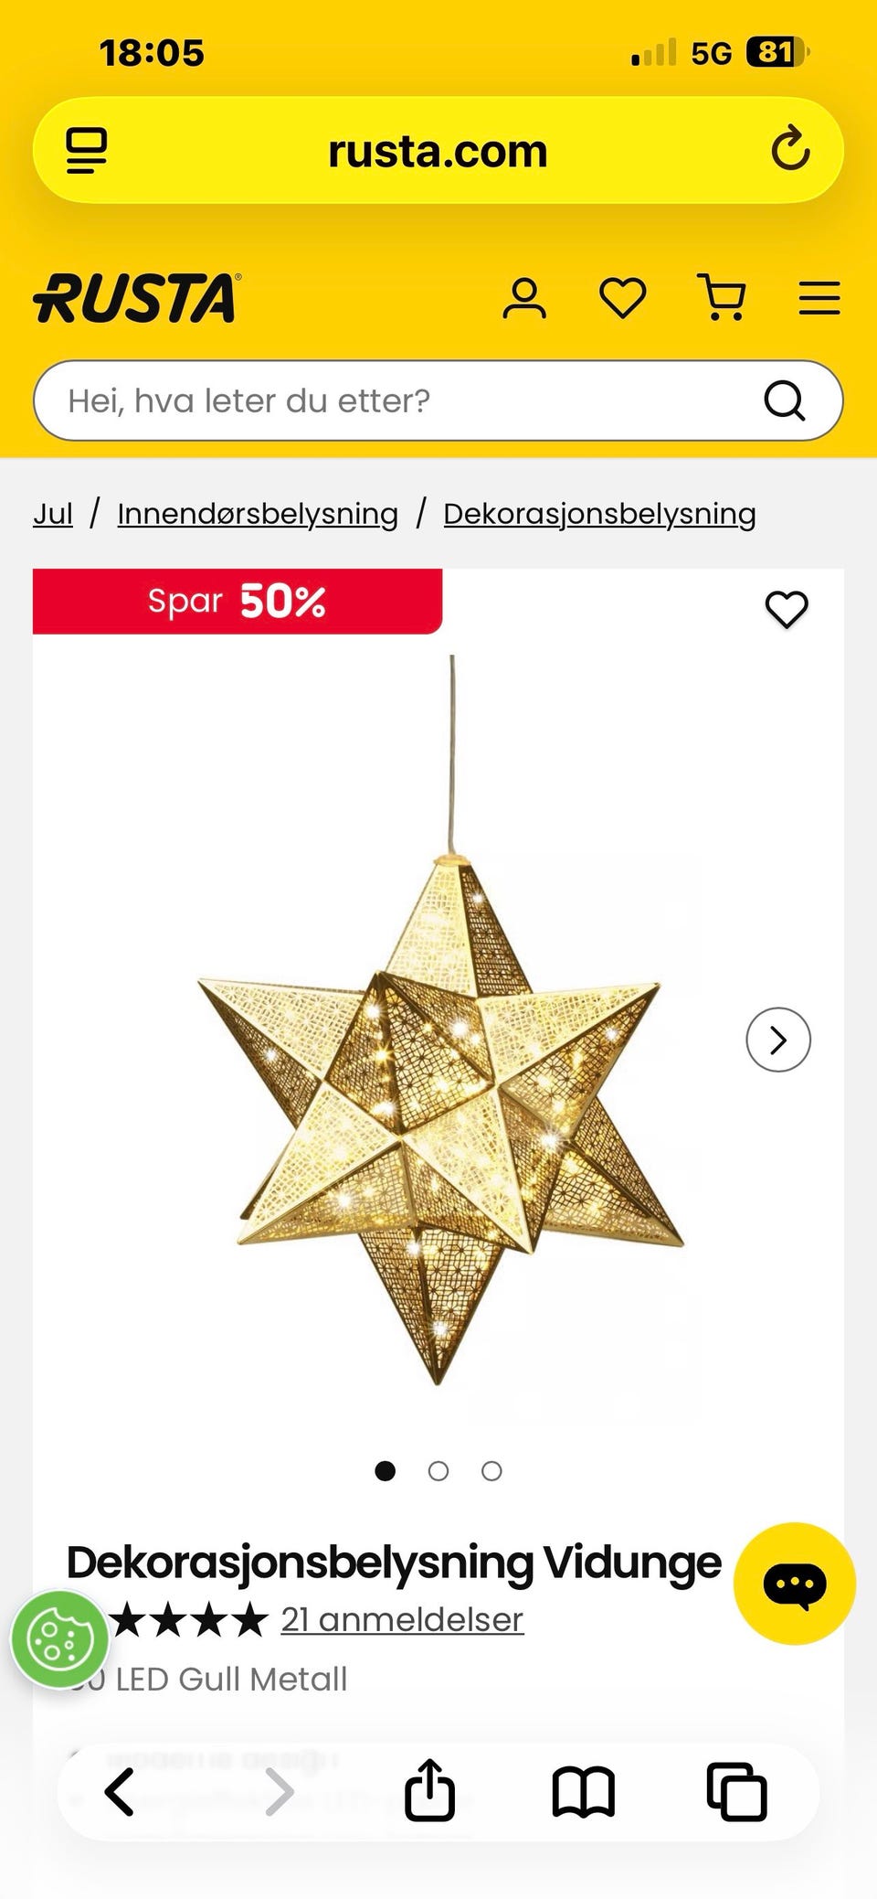
Task: Tap the Safari share button
Action: 429,1790
